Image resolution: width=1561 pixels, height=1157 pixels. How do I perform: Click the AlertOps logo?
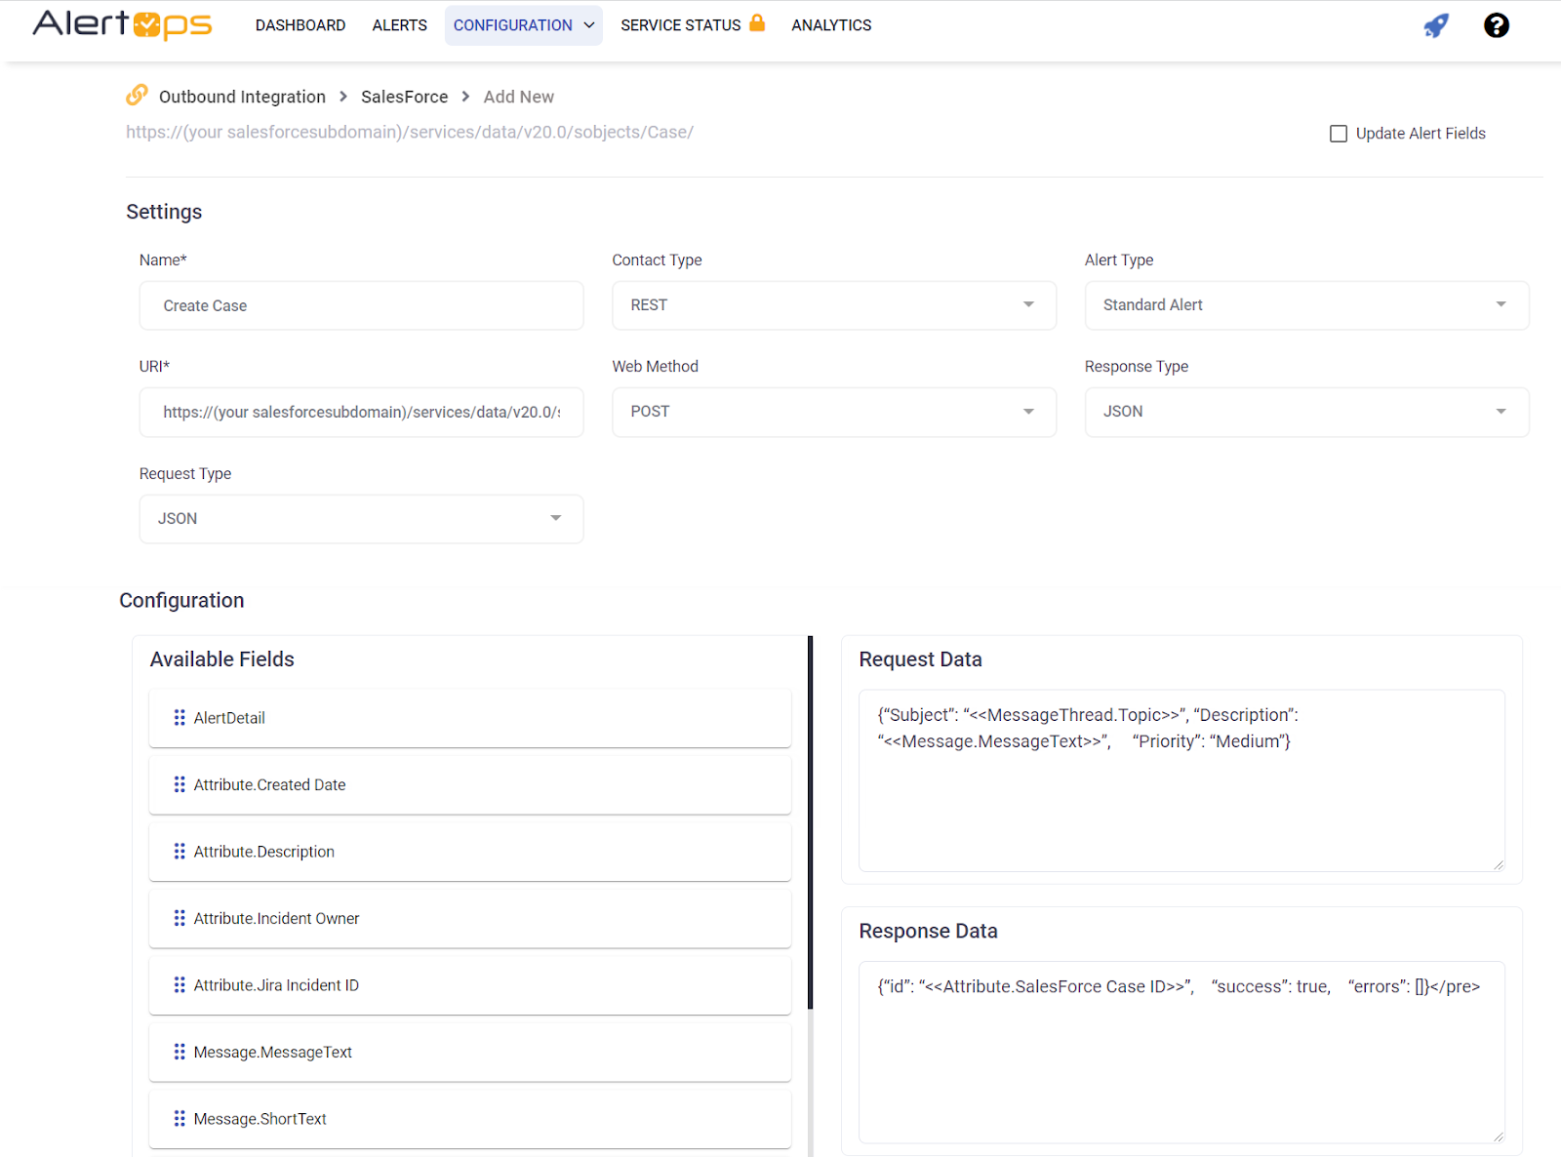click(x=122, y=24)
